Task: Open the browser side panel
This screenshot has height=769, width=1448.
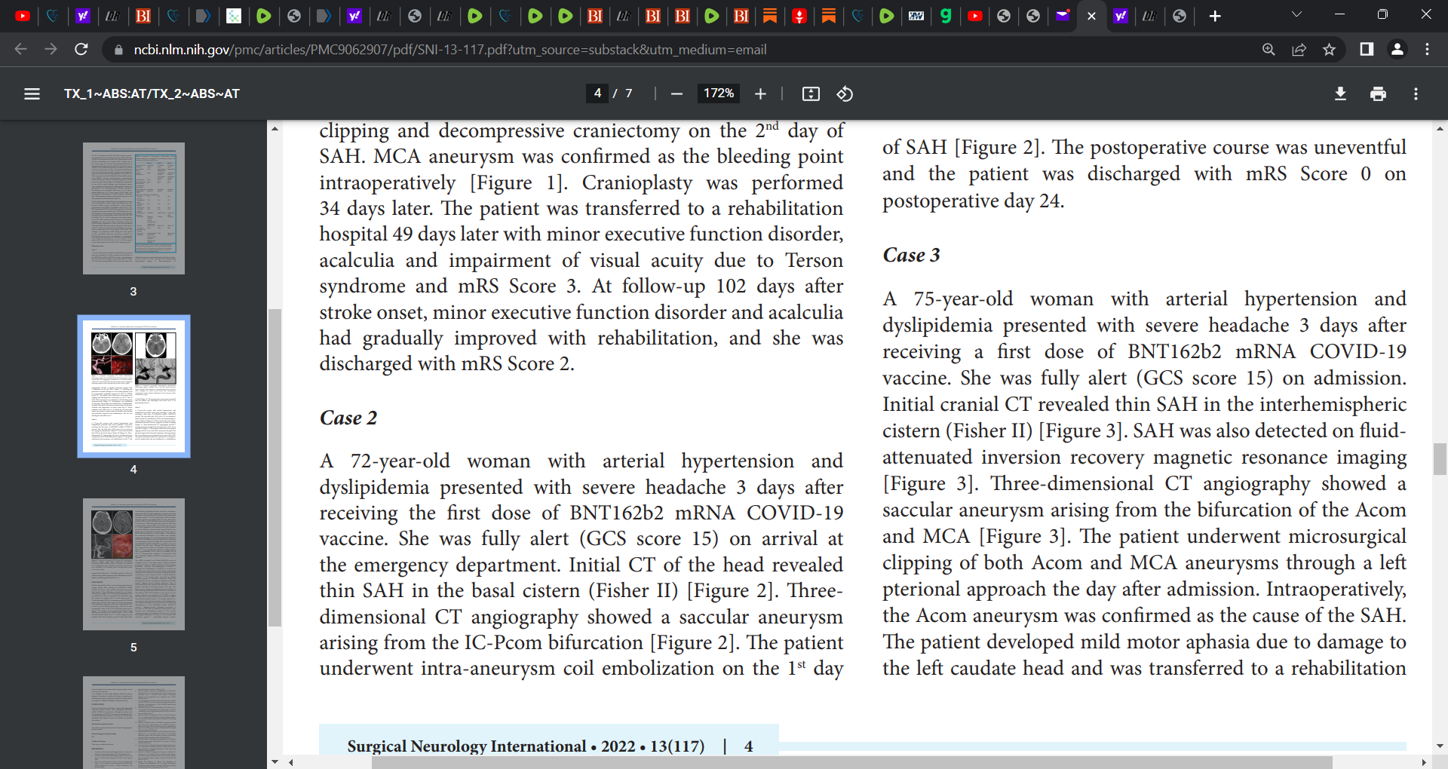Action: coord(1366,49)
